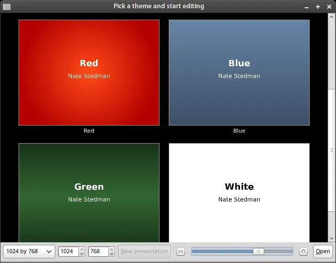Image resolution: width=336 pixels, height=263 pixels.
Task: Expand the 1024 by 768 resolution dropdown
Action: click(29, 252)
